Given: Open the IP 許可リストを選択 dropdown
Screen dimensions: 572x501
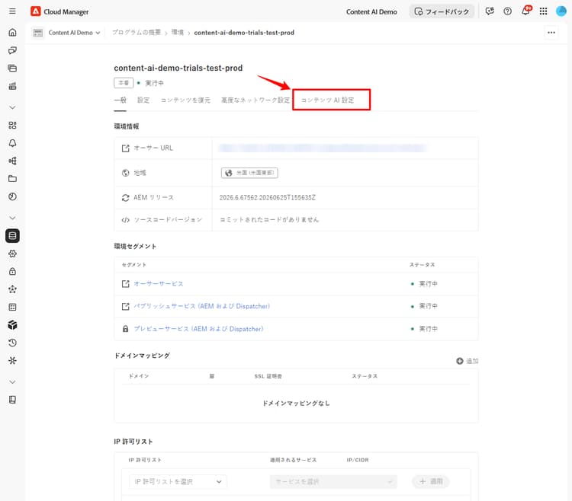Looking at the screenshot, I should 178,482.
